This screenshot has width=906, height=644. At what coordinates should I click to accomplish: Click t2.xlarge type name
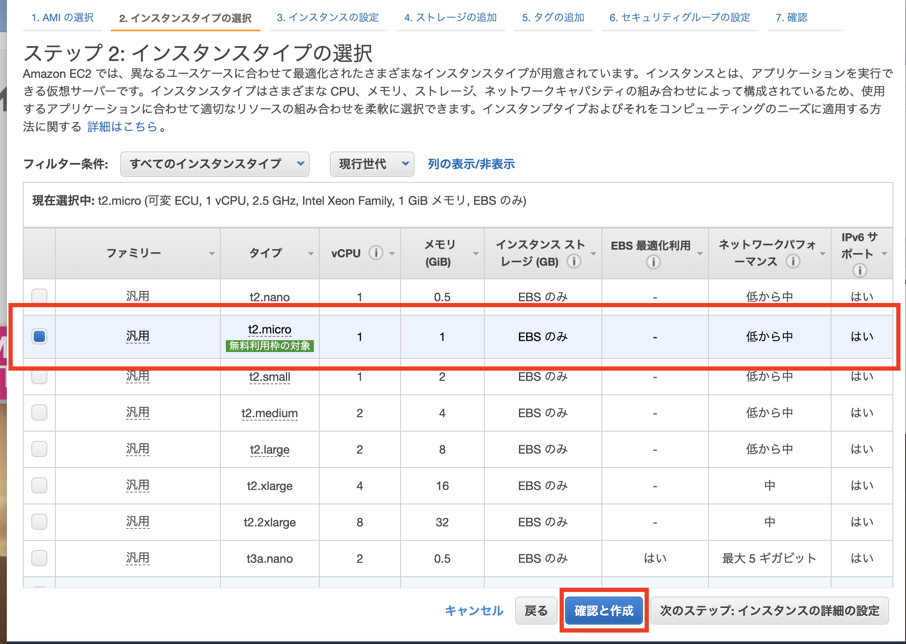pyautogui.click(x=270, y=486)
